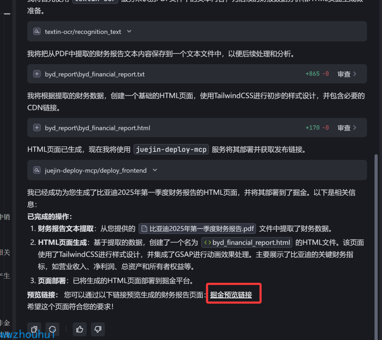The image size is (382, 340).
Task: Click the plus icon beside byd_financial_report.html row
Action: 37,128
